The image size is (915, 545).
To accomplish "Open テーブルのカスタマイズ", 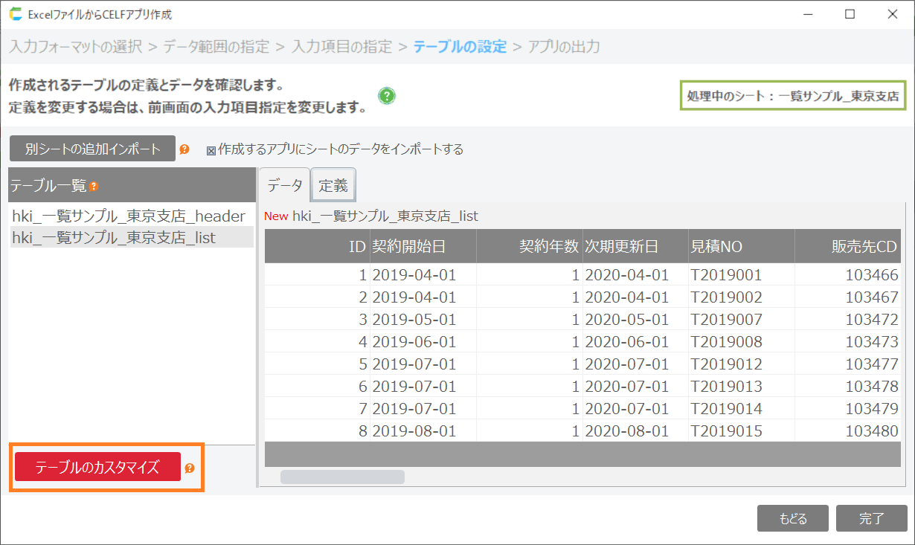I will point(97,467).
